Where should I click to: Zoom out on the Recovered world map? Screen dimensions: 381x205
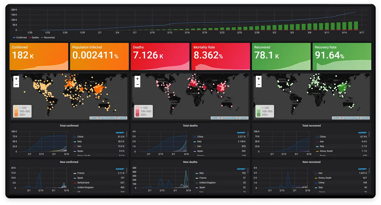[258, 84]
